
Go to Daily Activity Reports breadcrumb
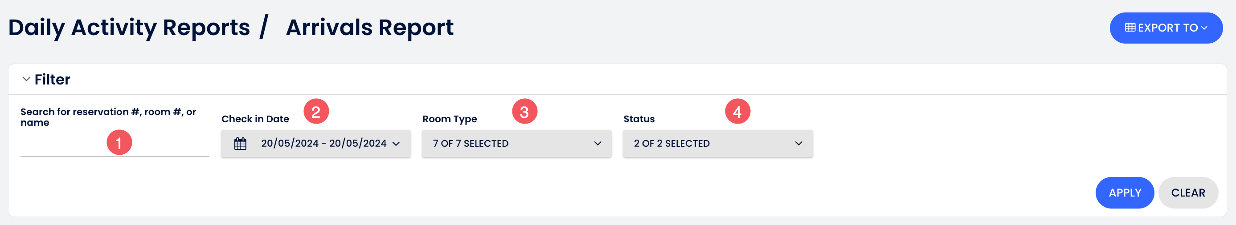[x=129, y=27]
